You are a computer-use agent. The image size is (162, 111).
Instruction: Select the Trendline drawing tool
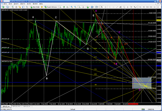pyautogui.click(x=117, y=7)
